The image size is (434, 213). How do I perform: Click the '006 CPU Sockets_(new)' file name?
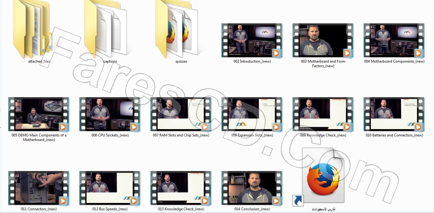click(x=110, y=135)
